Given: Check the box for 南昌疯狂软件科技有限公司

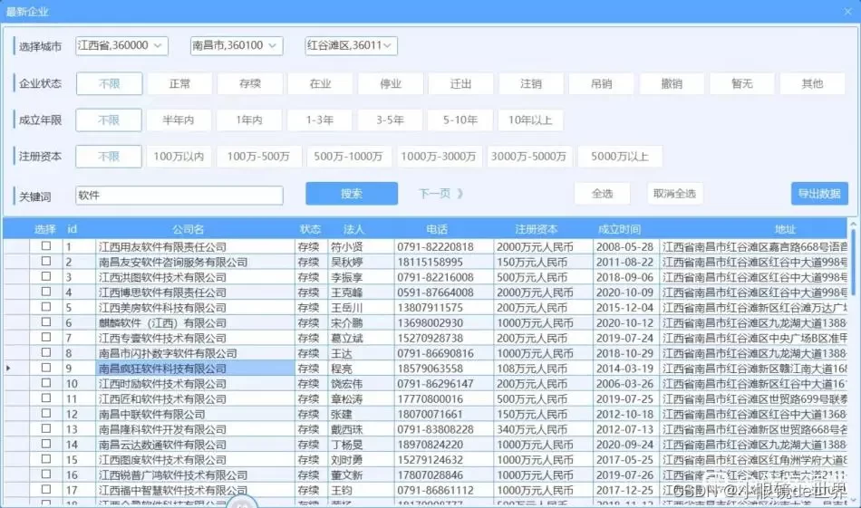Looking at the screenshot, I should click(x=46, y=369).
